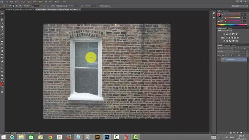Select the Pen tool
249x140 pixels.
click(2, 61)
